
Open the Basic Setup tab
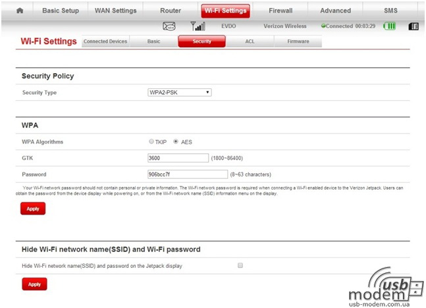click(x=61, y=11)
